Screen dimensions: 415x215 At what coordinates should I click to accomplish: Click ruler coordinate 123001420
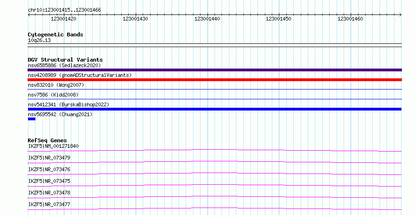tap(63, 19)
